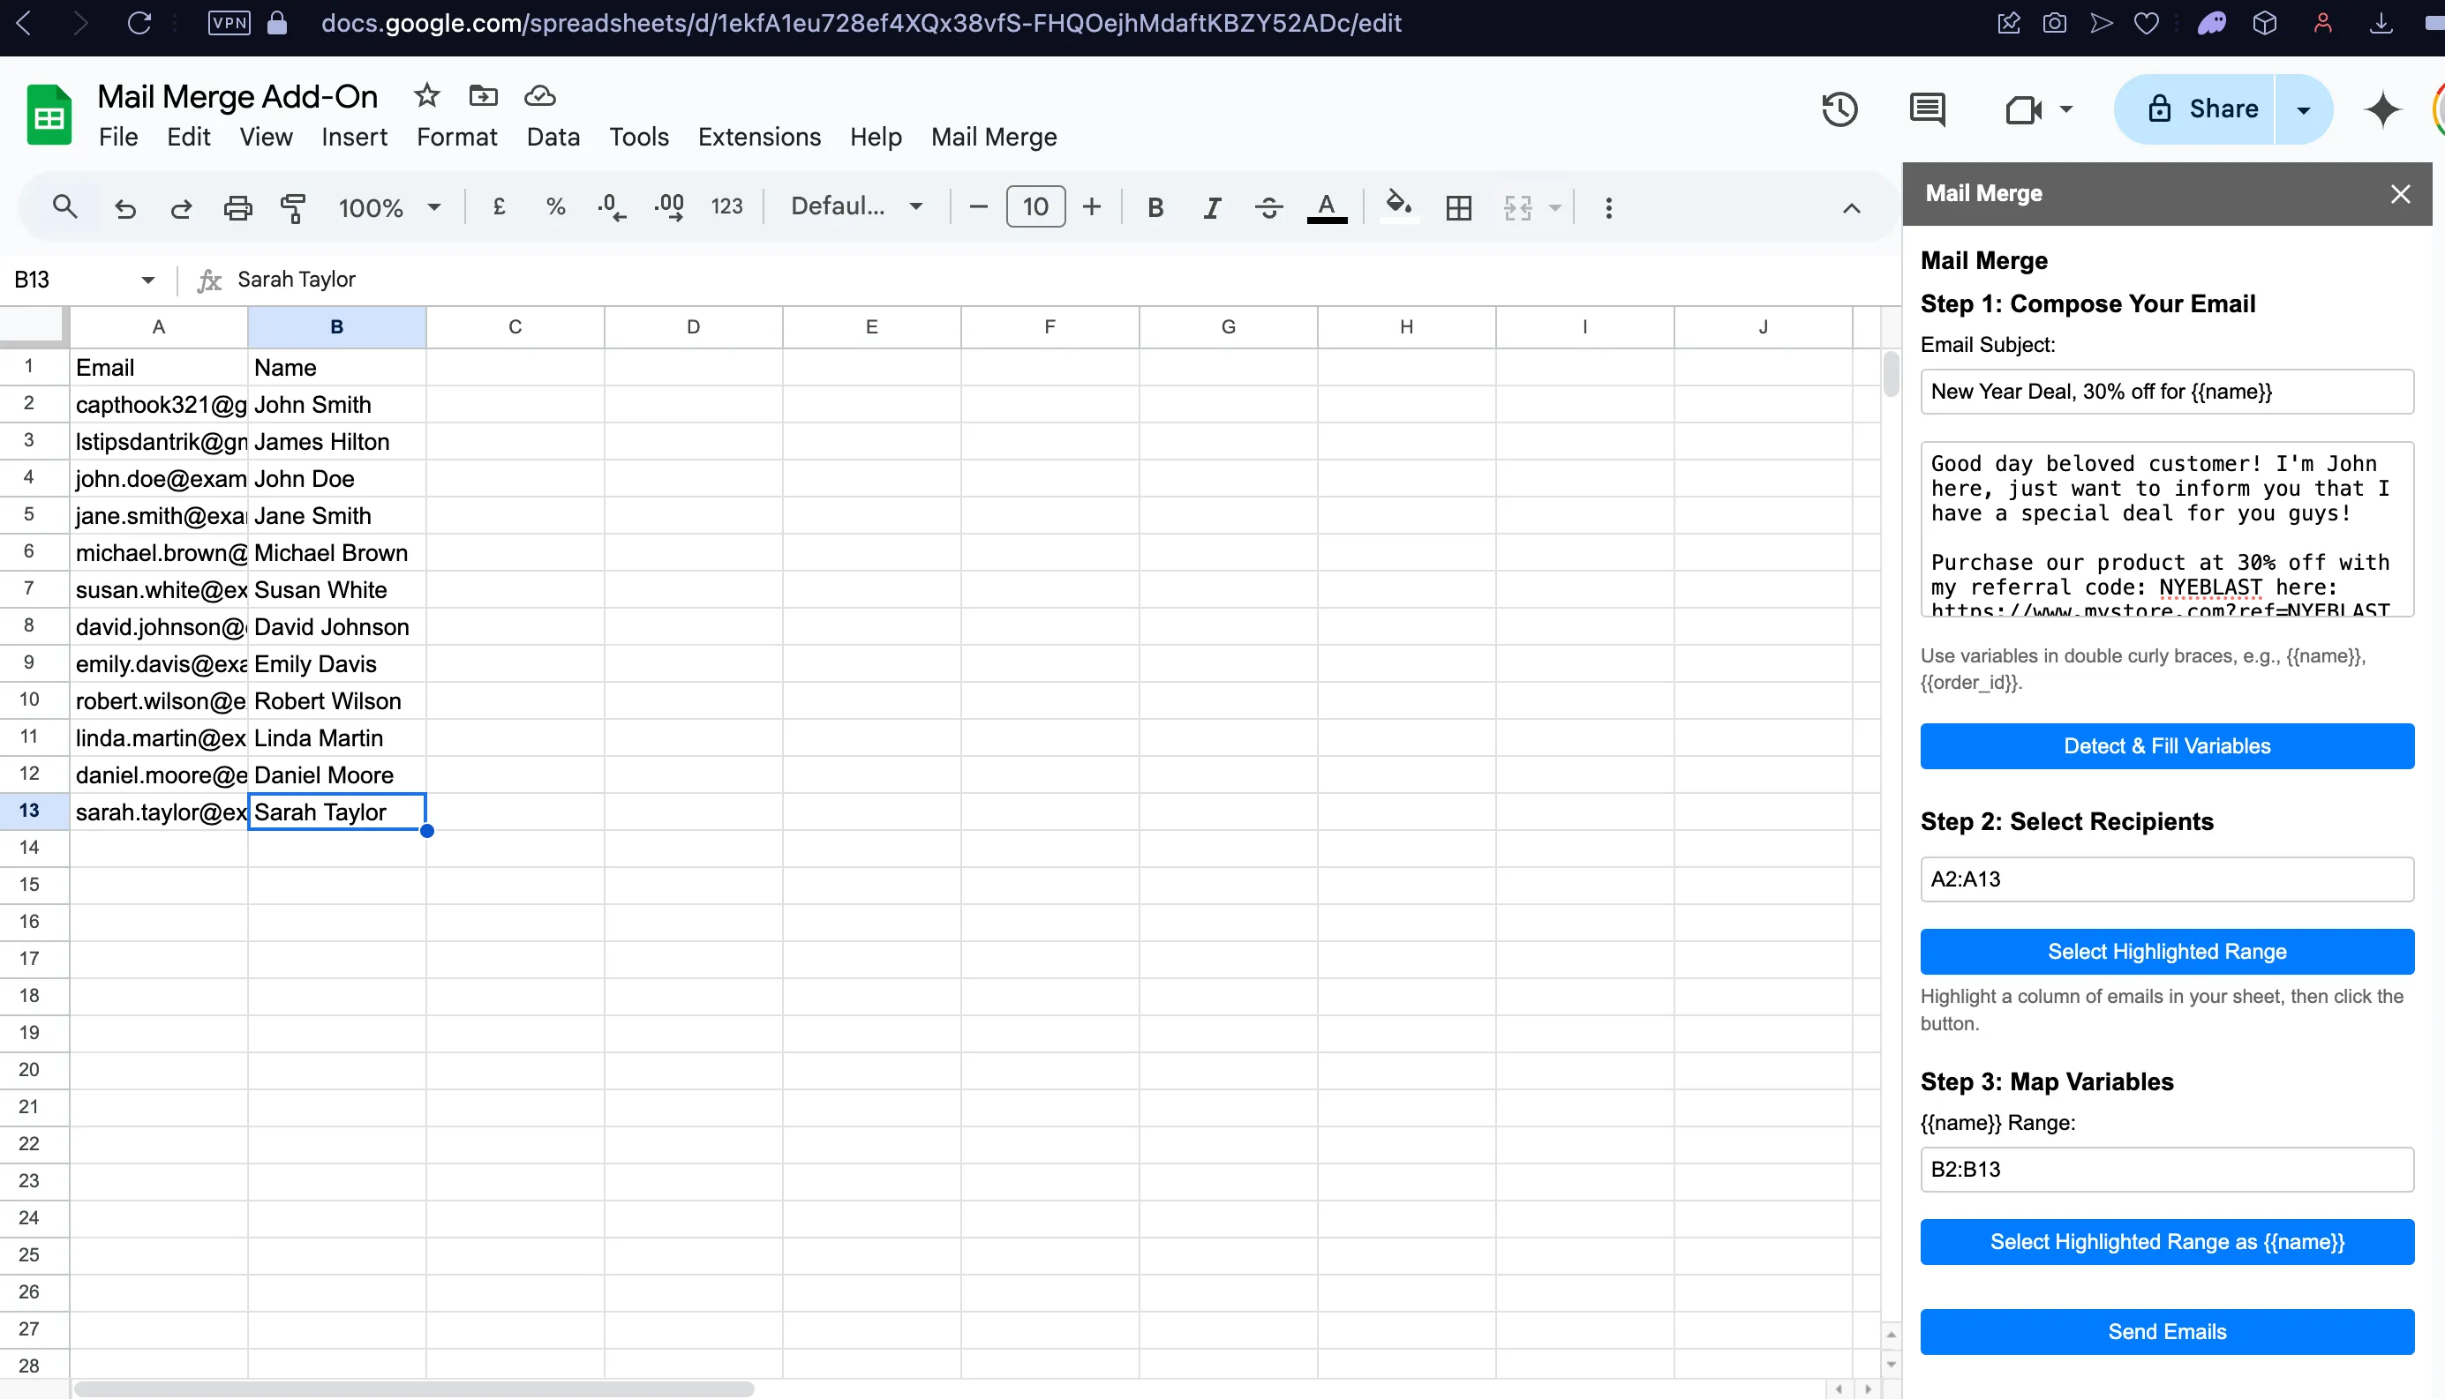Click the borders icon in toolbar
This screenshot has width=2445, height=1399.
[x=1458, y=207]
